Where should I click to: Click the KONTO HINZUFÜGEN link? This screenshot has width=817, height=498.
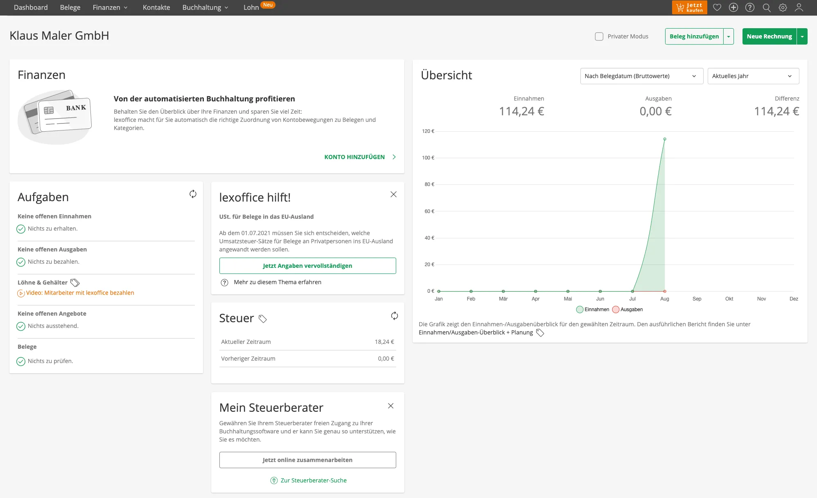[354, 157]
